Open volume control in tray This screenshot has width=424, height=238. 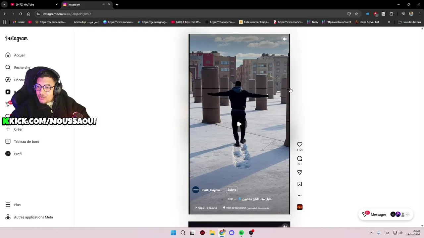tap(400, 233)
